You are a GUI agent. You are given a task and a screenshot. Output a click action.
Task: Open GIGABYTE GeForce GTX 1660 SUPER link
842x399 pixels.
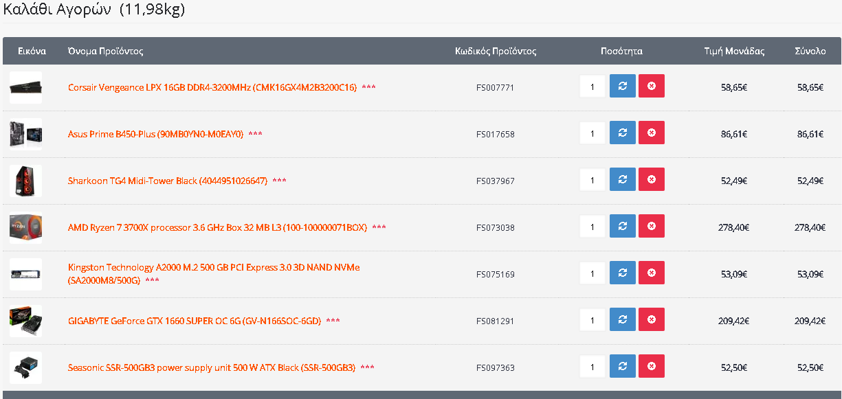click(x=195, y=321)
